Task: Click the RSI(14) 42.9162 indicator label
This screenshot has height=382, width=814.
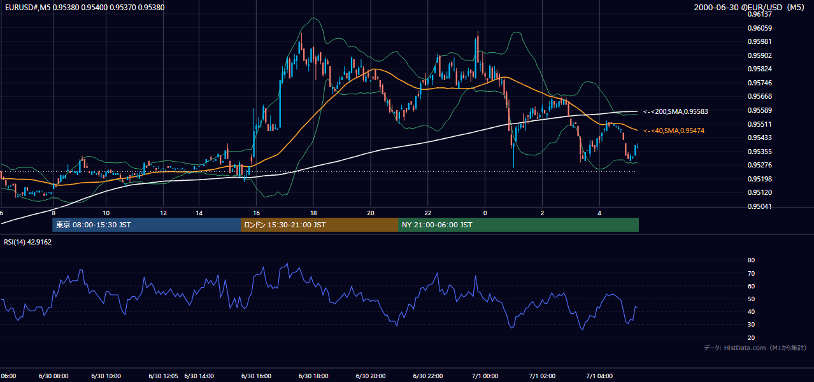Action: 28,242
